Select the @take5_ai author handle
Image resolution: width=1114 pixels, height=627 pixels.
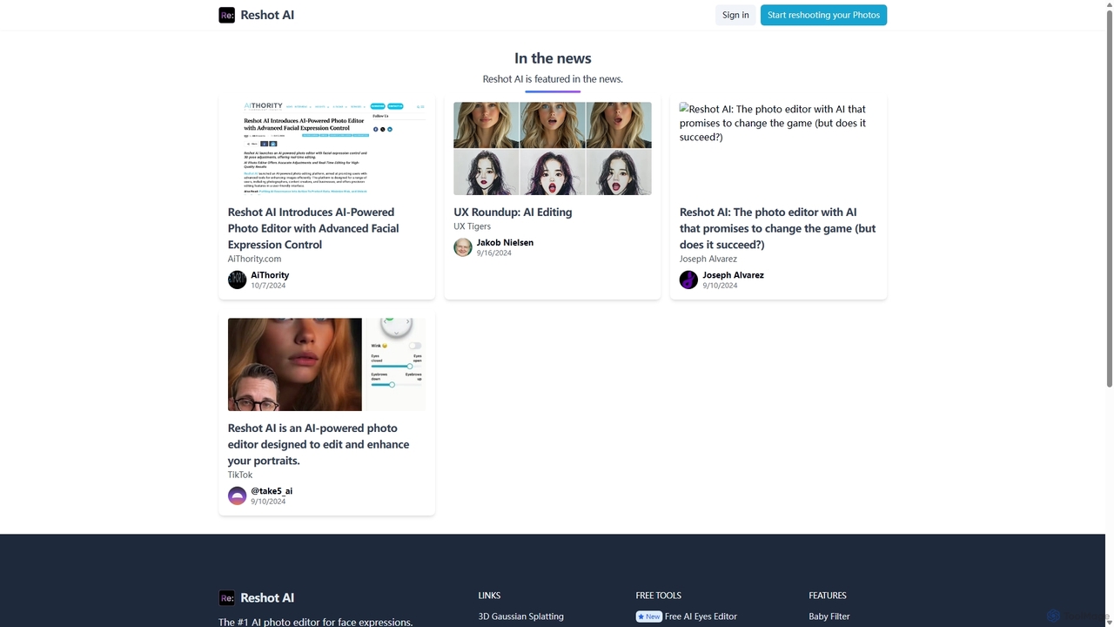pyautogui.click(x=272, y=491)
